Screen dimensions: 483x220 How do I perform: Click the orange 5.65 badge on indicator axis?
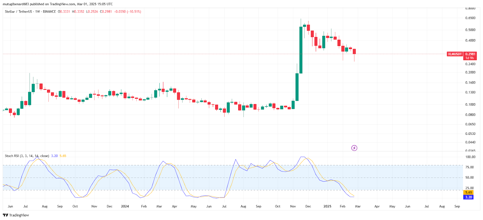[469, 192]
